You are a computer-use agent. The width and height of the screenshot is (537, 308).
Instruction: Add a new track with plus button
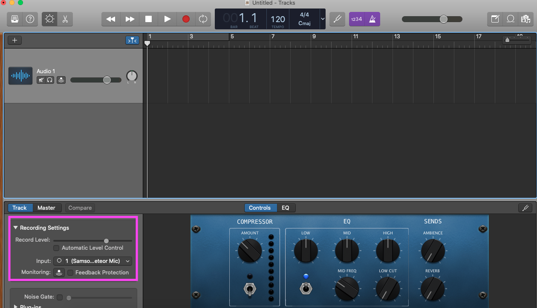[15, 40]
